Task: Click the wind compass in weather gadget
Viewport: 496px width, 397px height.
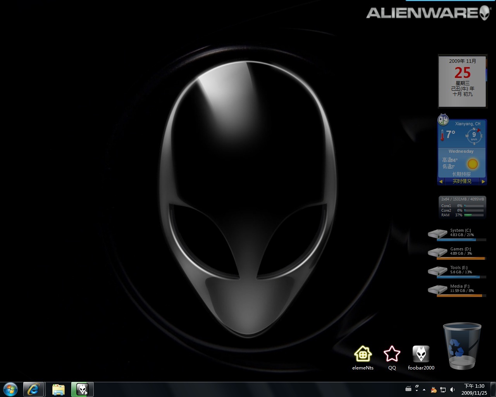Action: pos(474,136)
